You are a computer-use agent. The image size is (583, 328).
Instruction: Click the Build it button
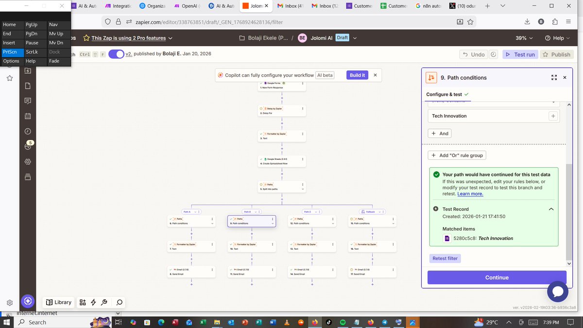tap(357, 75)
